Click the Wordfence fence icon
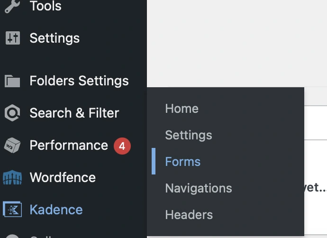Screen dimensions: 327x238 [12, 177]
